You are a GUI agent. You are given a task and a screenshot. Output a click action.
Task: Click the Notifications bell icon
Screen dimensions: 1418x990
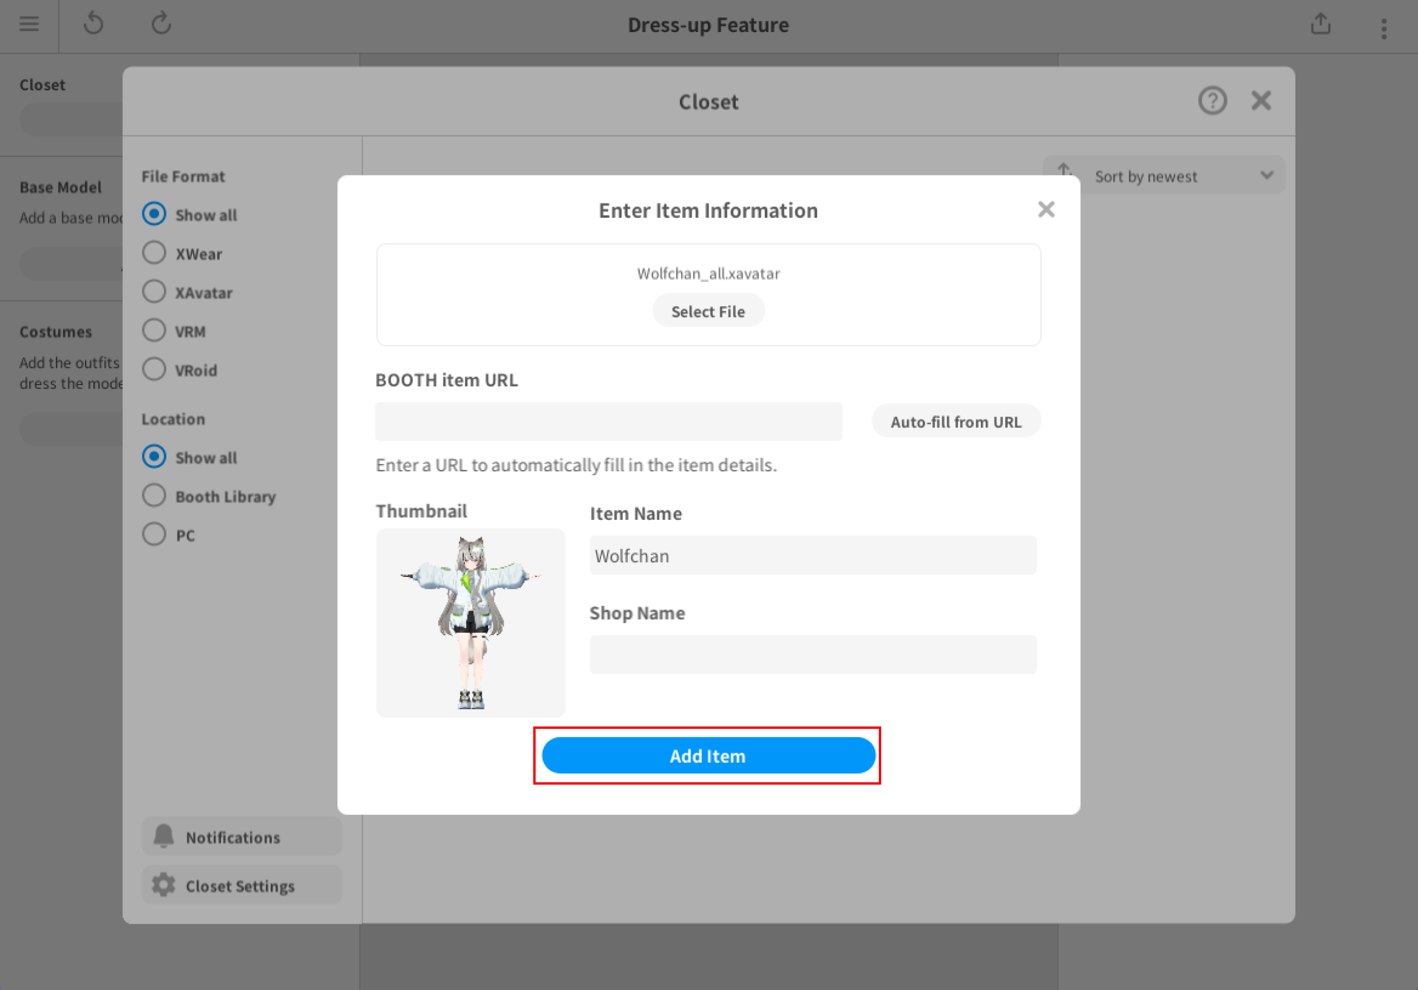coord(164,836)
